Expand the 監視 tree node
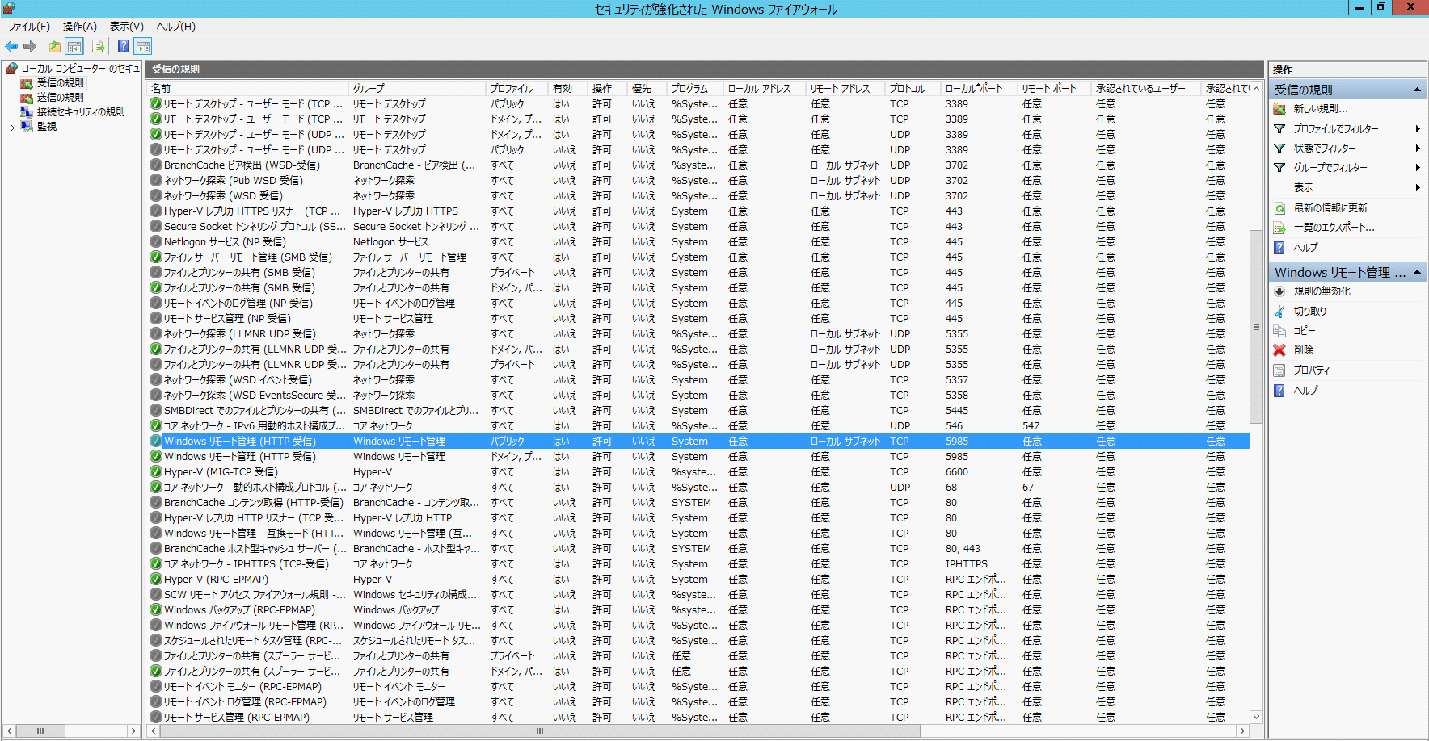Viewport: 1429px width, 741px height. (12, 127)
